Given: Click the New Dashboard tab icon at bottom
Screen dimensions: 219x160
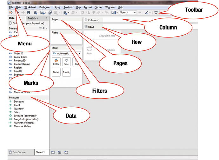Looking at the screenshot, I should [x=59, y=152].
